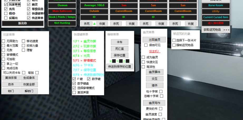Click the 获取诅咒物品 button
243x120 pixels.
(212, 30)
